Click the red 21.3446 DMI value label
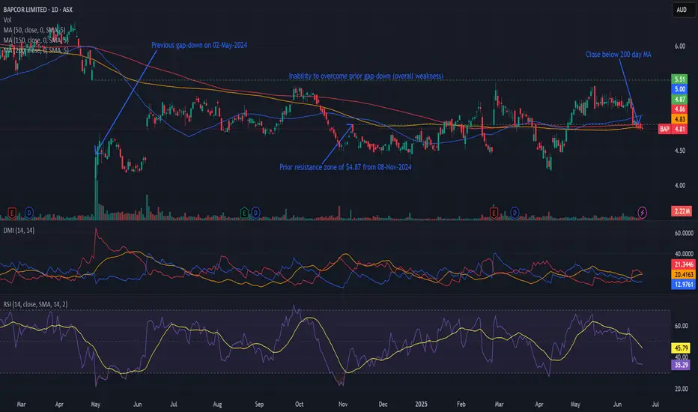This screenshot has height=412, width=698. point(683,264)
